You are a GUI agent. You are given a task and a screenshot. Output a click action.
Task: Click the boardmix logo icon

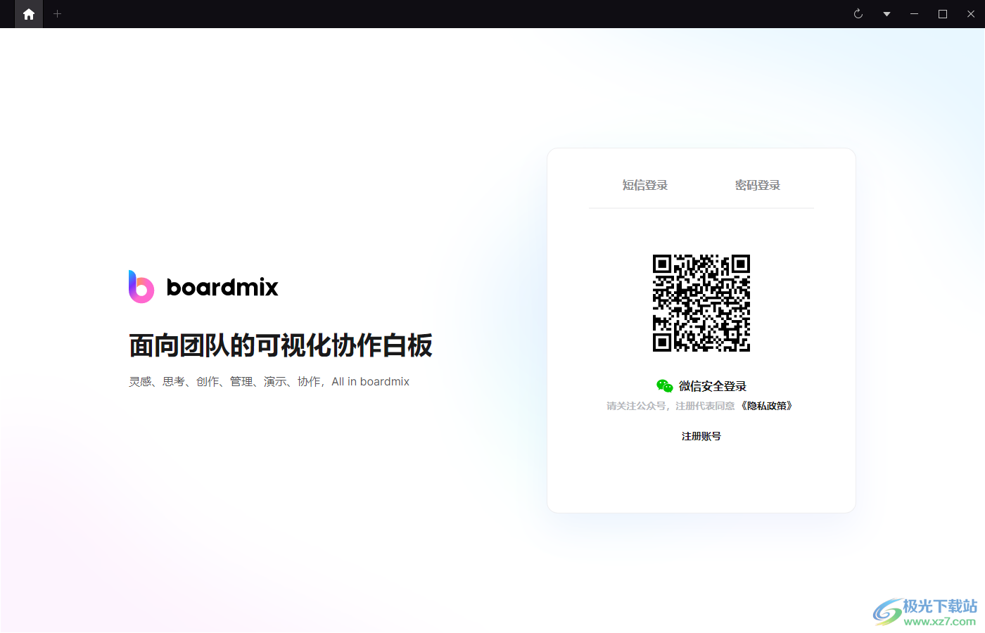pos(141,286)
